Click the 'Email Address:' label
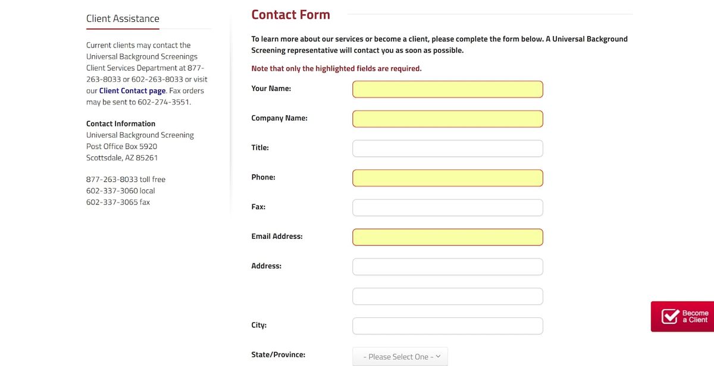Viewport: 714px width, 366px height. [277, 236]
